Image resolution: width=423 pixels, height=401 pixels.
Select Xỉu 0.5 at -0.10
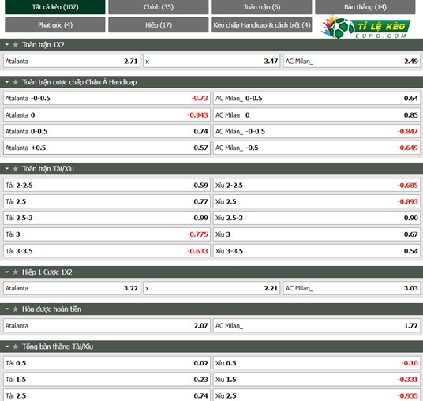[316, 363]
